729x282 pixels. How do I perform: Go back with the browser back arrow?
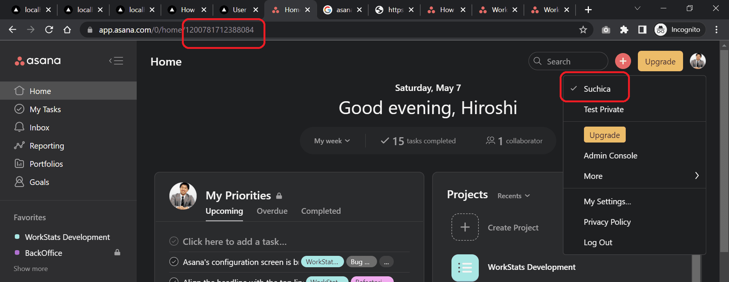coord(13,30)
